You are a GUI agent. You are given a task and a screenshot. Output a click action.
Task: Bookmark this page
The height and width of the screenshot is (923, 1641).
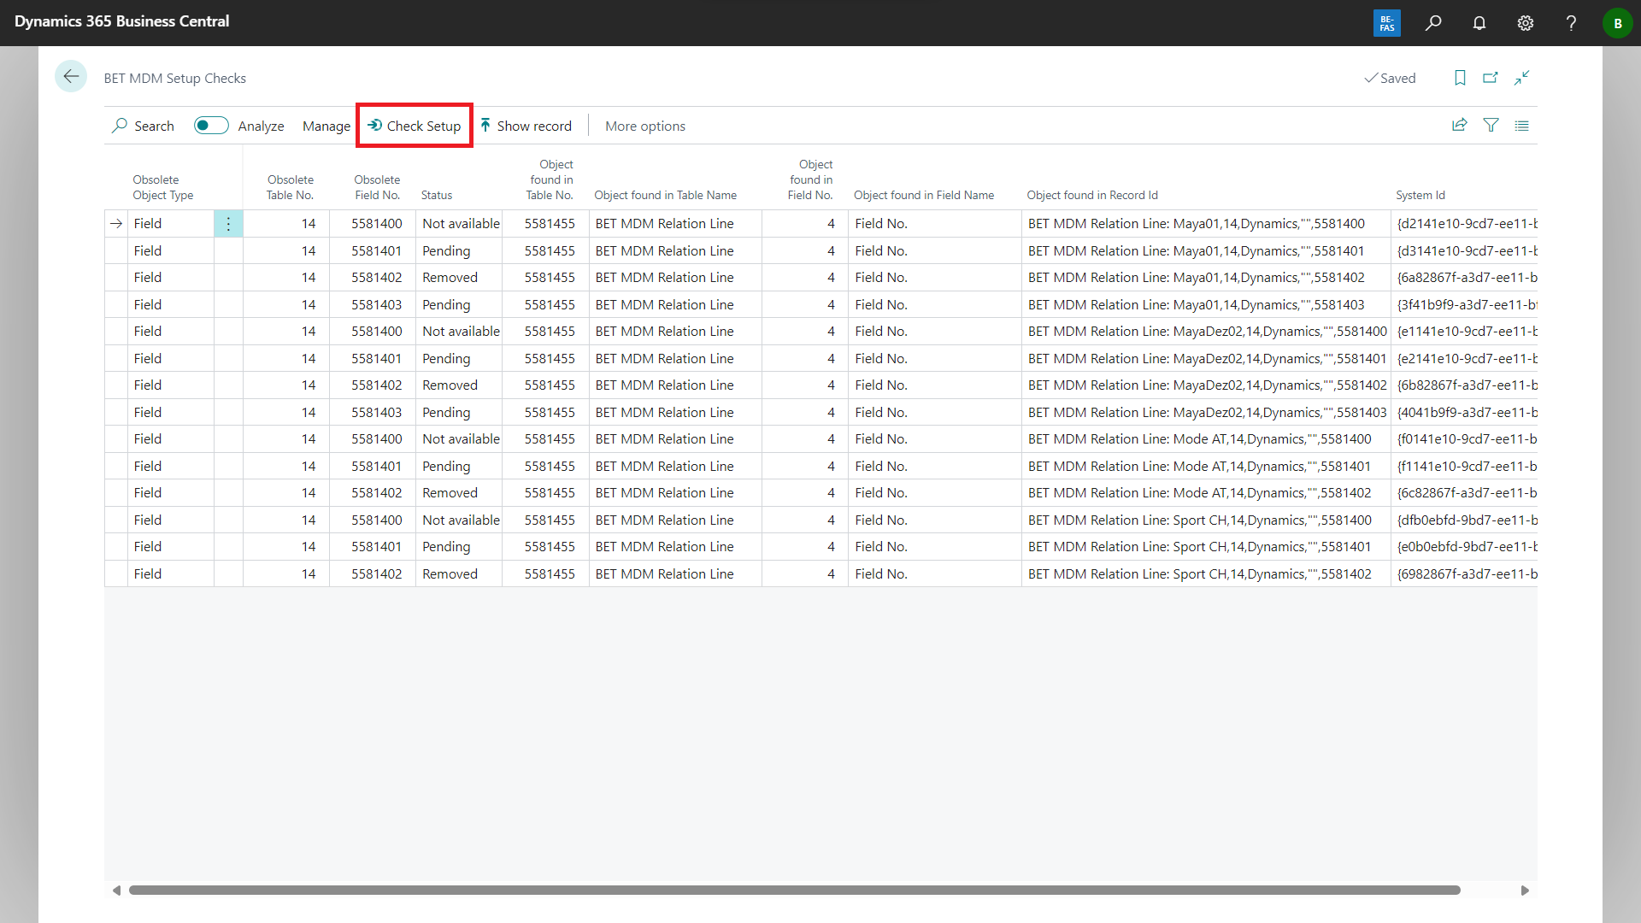[x=1460, y=78]
